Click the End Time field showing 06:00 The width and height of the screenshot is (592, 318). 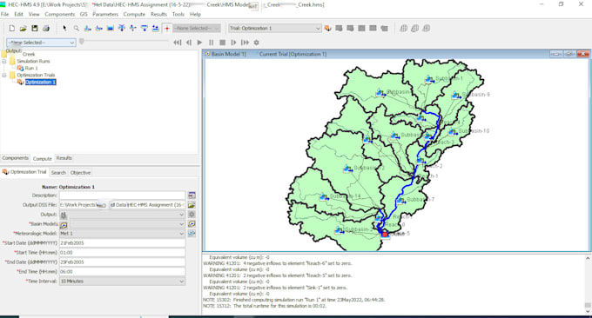(122, 272)
